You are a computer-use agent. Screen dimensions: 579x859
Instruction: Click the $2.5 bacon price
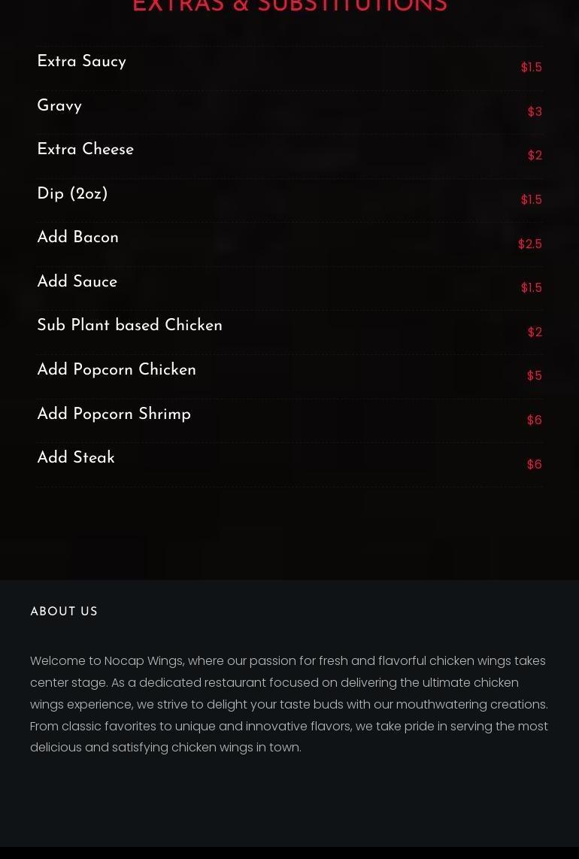(x=529, y=244)
